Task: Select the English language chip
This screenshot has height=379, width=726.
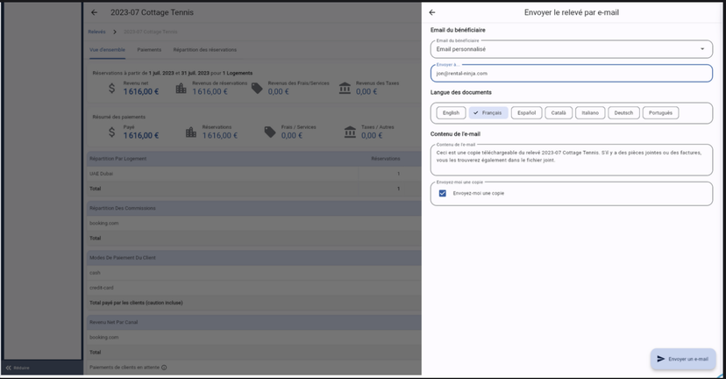Action: coord(451,113)
